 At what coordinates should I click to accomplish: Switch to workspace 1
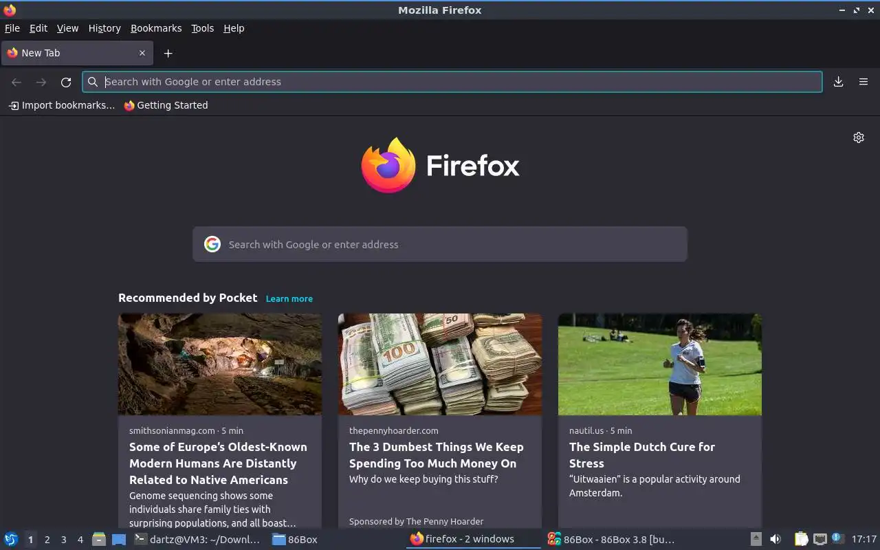point(30,540)
